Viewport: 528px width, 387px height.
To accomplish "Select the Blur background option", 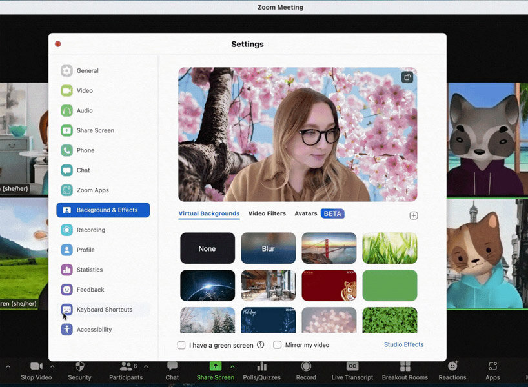I will [x=269, y=248].
